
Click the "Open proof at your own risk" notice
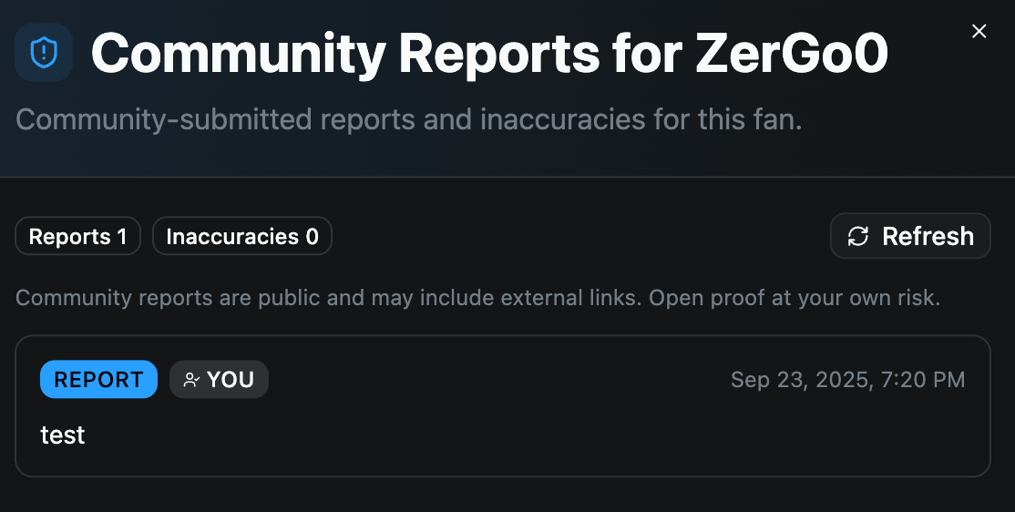click(x=794, y=298)
